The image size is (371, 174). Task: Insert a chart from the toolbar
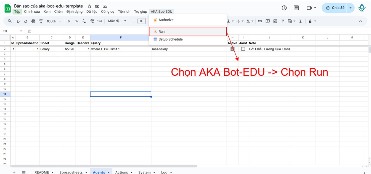point(275,21)
